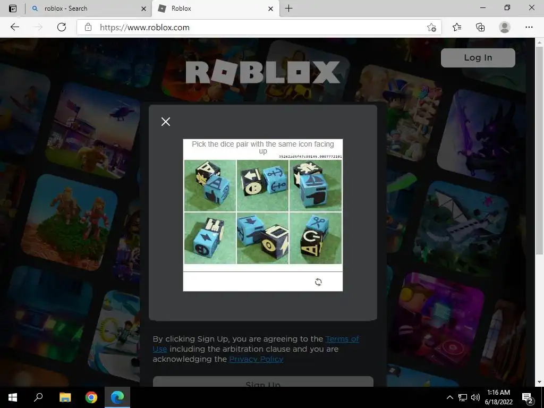View site information lock icon
544x408 pixels.
click(88, 28)
